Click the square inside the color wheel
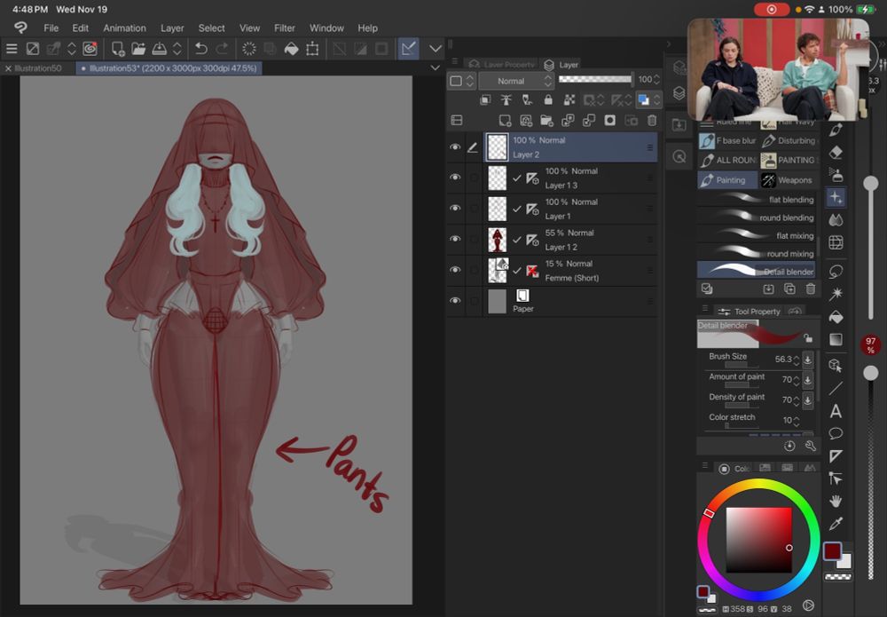Viewport: 887px width, 617px height. [758, 539]
